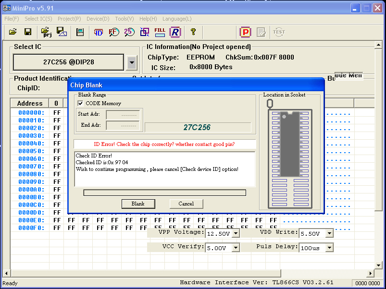
Task: Click the vertical scrollbar down arrow
Action: 378,265
